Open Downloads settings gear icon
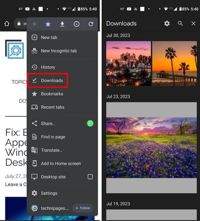 tap(167, 23)
